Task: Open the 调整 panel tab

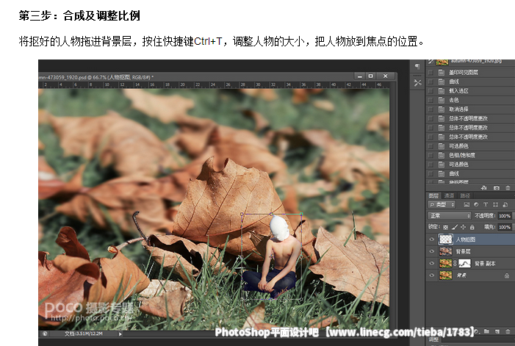Action: (433, 340)
